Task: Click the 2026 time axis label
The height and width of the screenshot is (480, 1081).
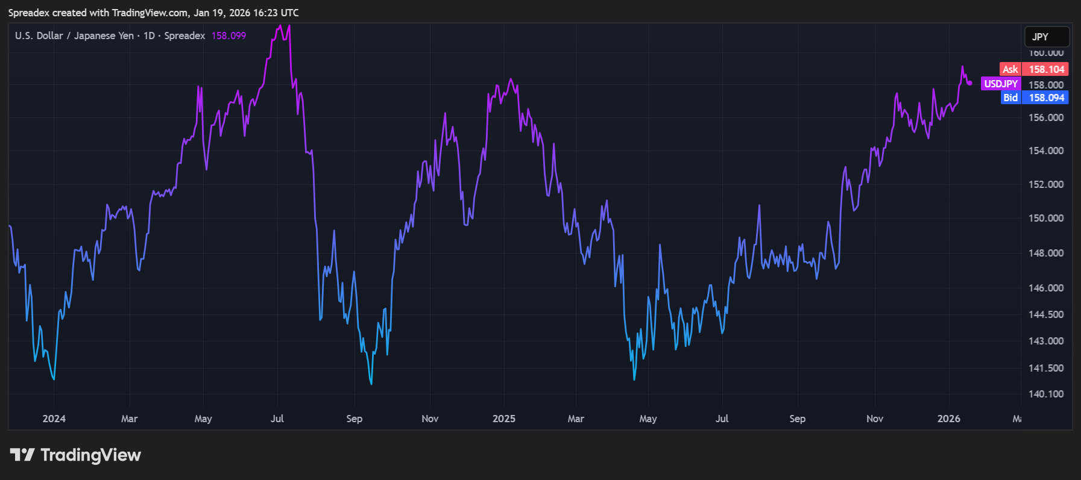Action: pos(949,419)
